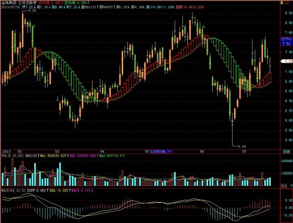Click the 6.40 price axis label
This screenshot has height=223, width=293.
pos(289,101)
